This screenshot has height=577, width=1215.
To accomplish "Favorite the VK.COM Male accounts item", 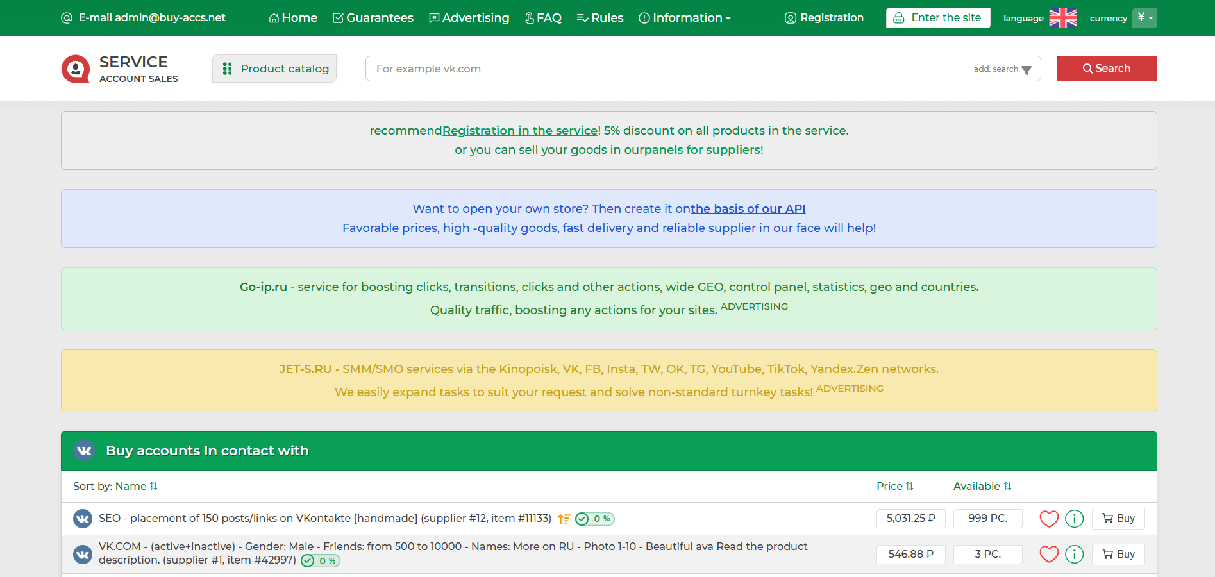I will tap(1048, 554).
